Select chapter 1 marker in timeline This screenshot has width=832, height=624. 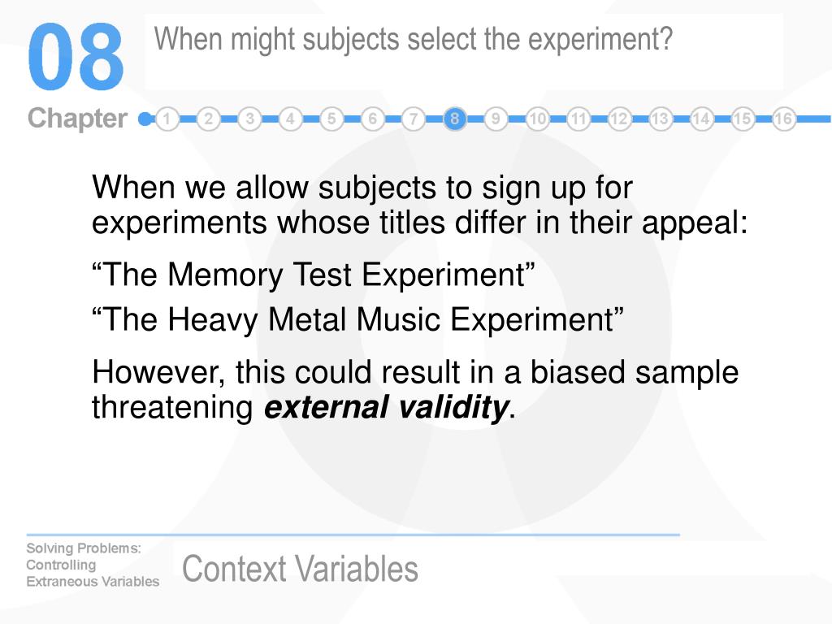pos(167,119)
